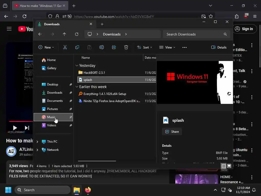The height and width of the screenshot is (196, 261).
Task: Click the Up arrow to parent folder
Action: (x=64, y=34)
